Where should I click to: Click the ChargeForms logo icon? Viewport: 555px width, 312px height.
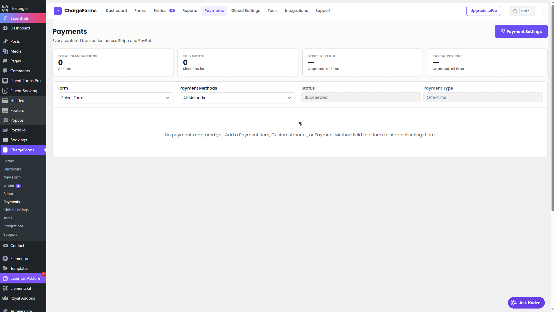click(x=58, y=11)
